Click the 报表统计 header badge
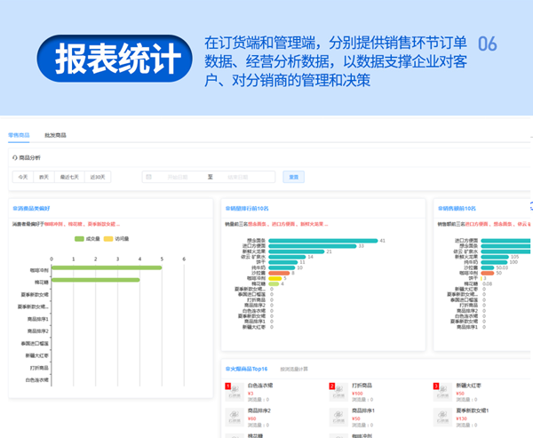The height and width of the screenshot is (438, 533). pyautogui.click(x=115, y=58)
